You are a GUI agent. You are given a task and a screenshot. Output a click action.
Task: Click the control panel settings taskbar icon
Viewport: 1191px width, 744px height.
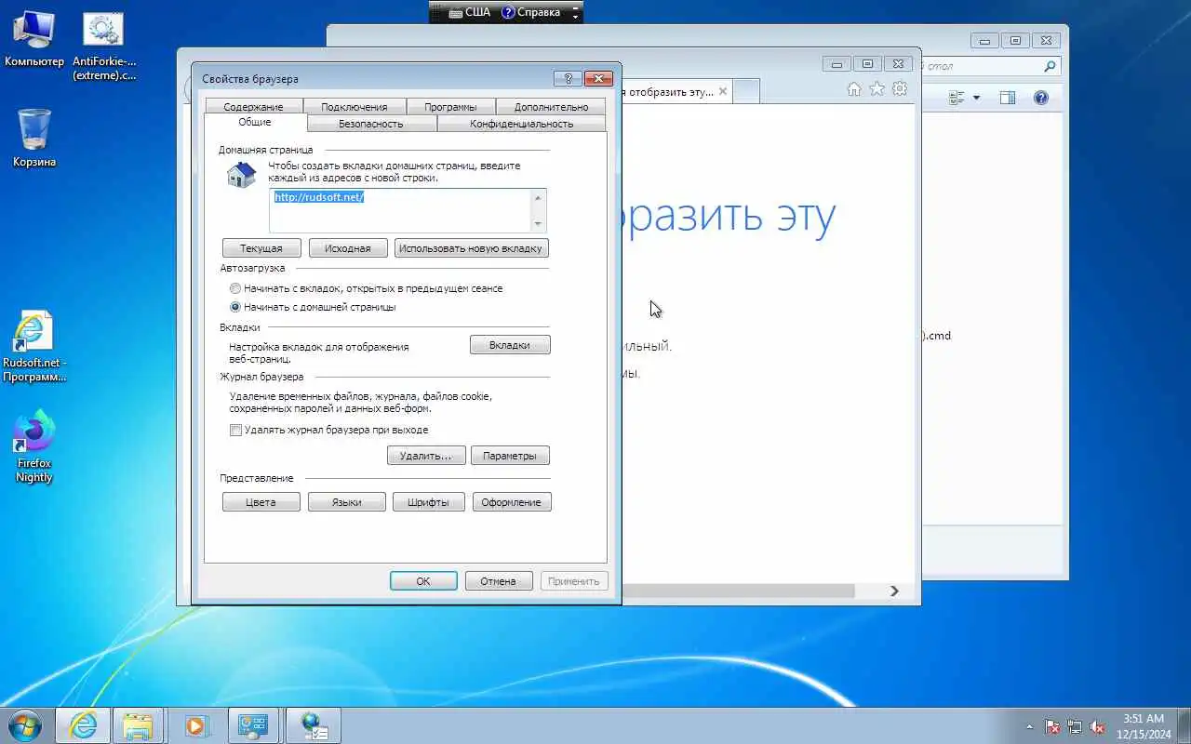[x=253, y=725]
